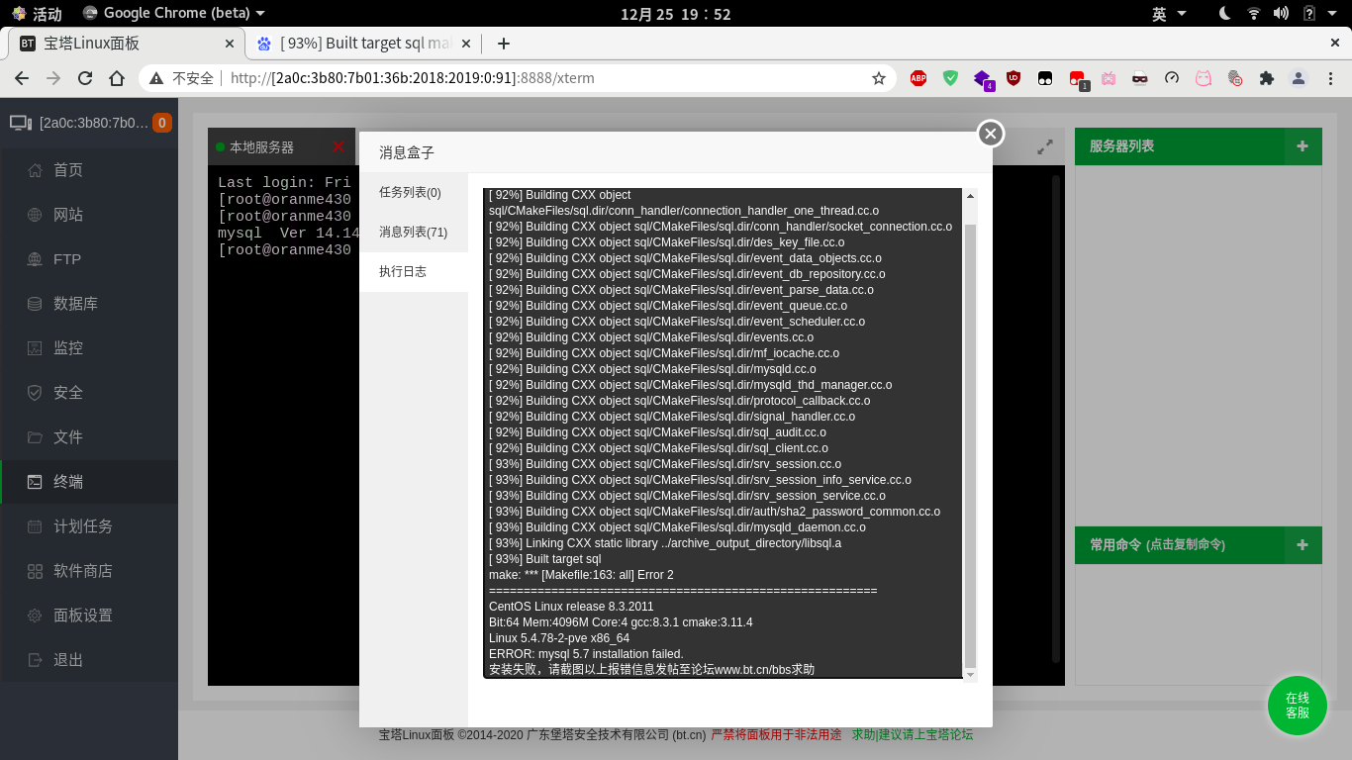Select the 执行日志 tab

coord(414,271)
